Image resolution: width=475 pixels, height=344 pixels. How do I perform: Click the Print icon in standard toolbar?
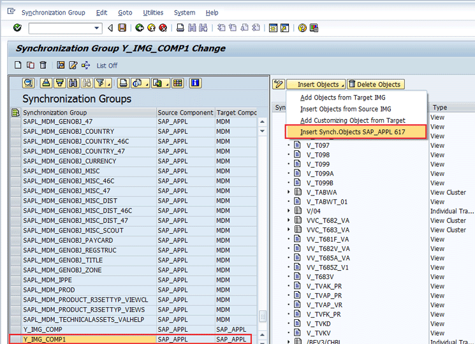180,28
